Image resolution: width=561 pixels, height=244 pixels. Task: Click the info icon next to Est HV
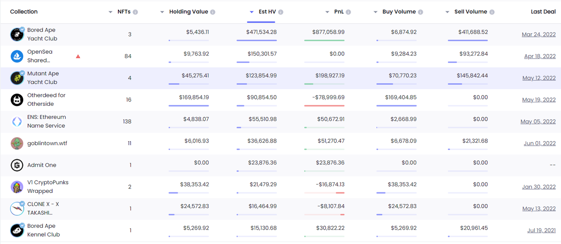[280, 12]
